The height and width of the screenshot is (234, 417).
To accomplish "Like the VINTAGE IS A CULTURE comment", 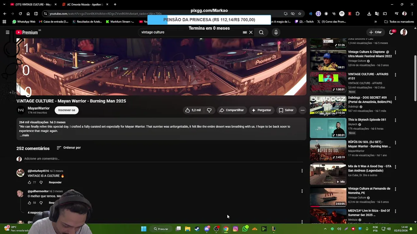I will [x=29, y=182].
